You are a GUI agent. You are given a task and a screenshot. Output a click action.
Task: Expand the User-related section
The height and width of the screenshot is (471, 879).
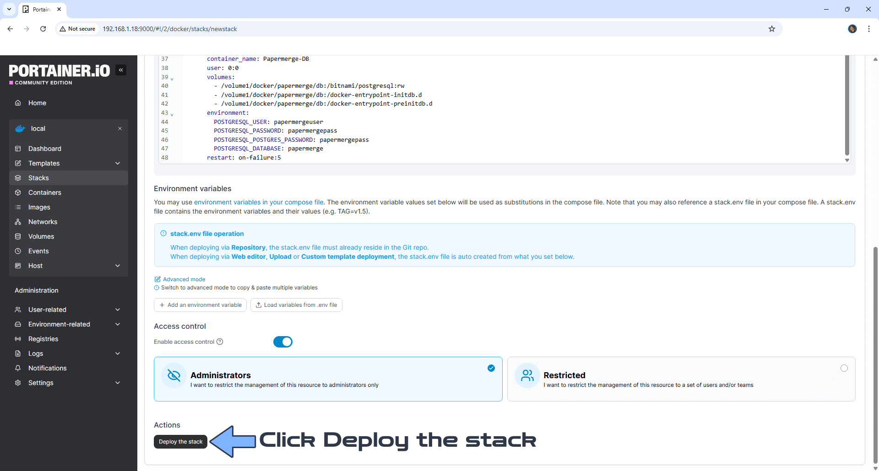[118, 310]
